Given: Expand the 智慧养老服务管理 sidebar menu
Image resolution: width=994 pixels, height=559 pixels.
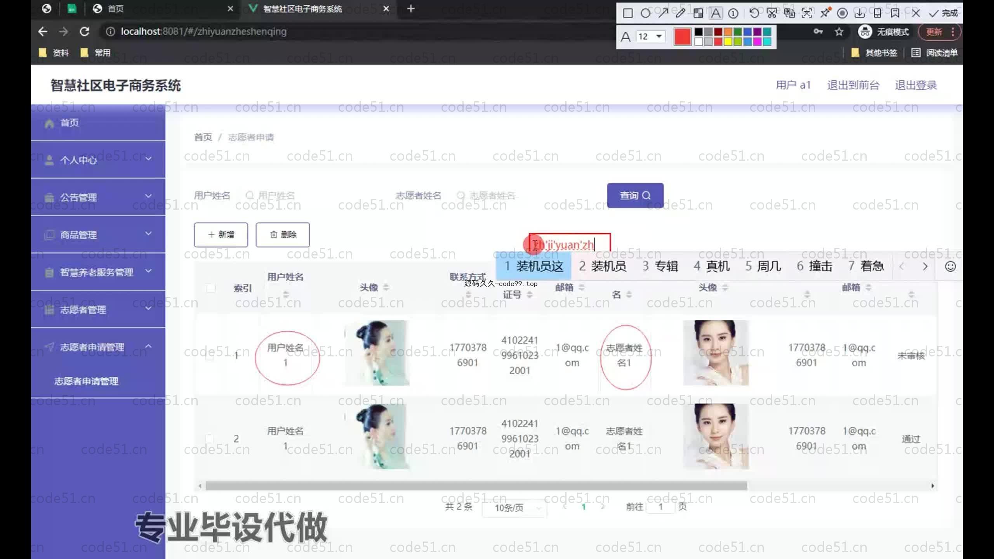Looking at the screenshot, I should click(x=98, y=272).
